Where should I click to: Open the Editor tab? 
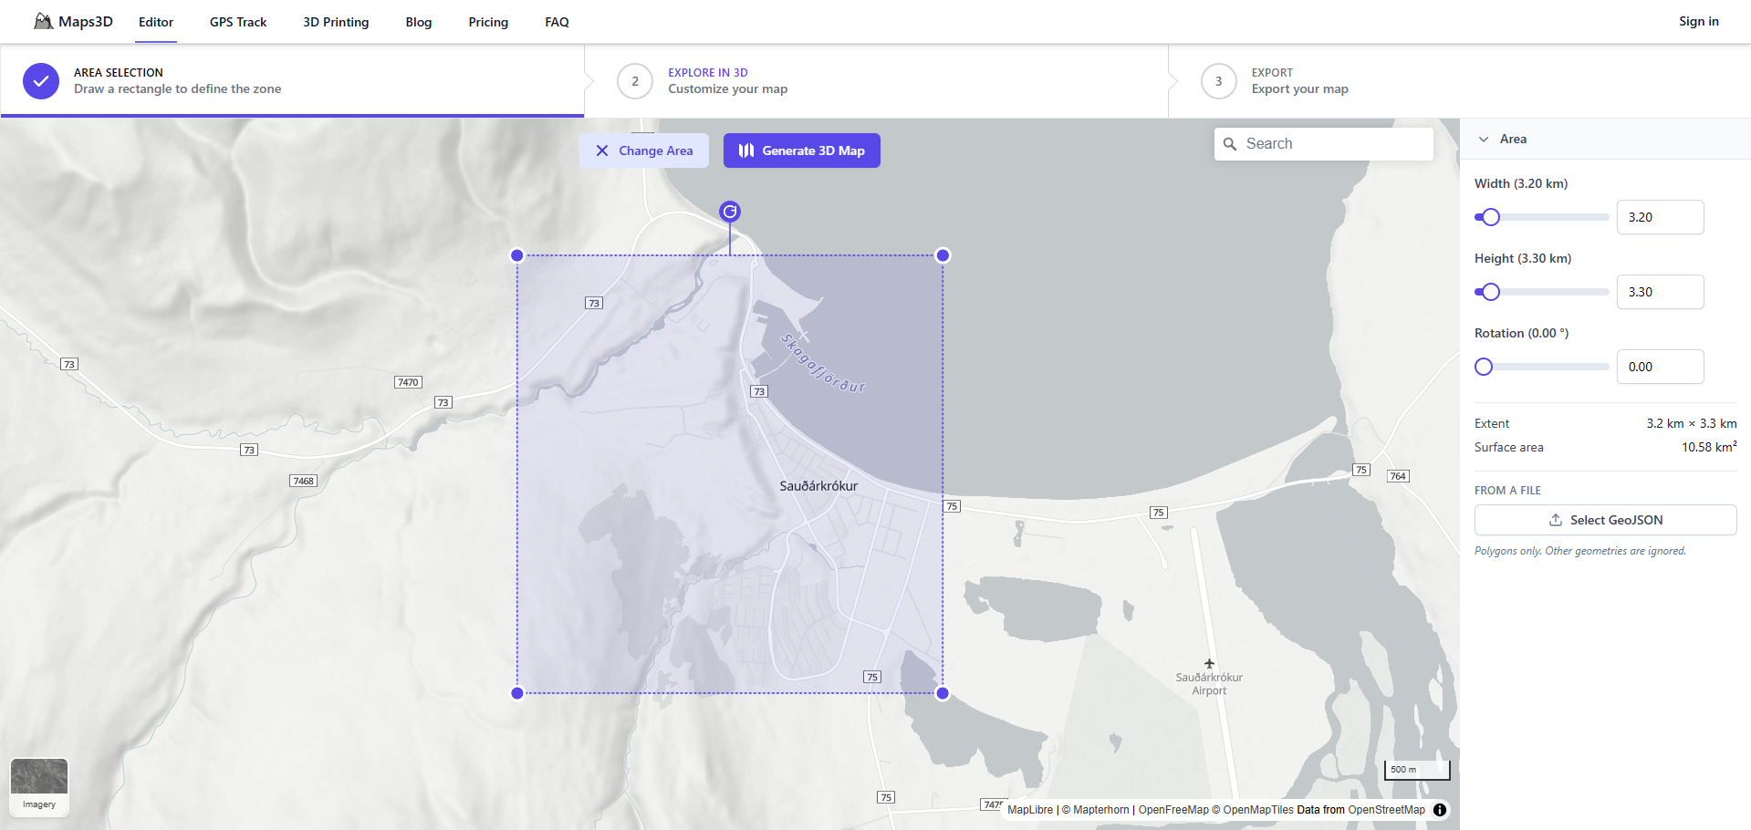click(156, 22)
